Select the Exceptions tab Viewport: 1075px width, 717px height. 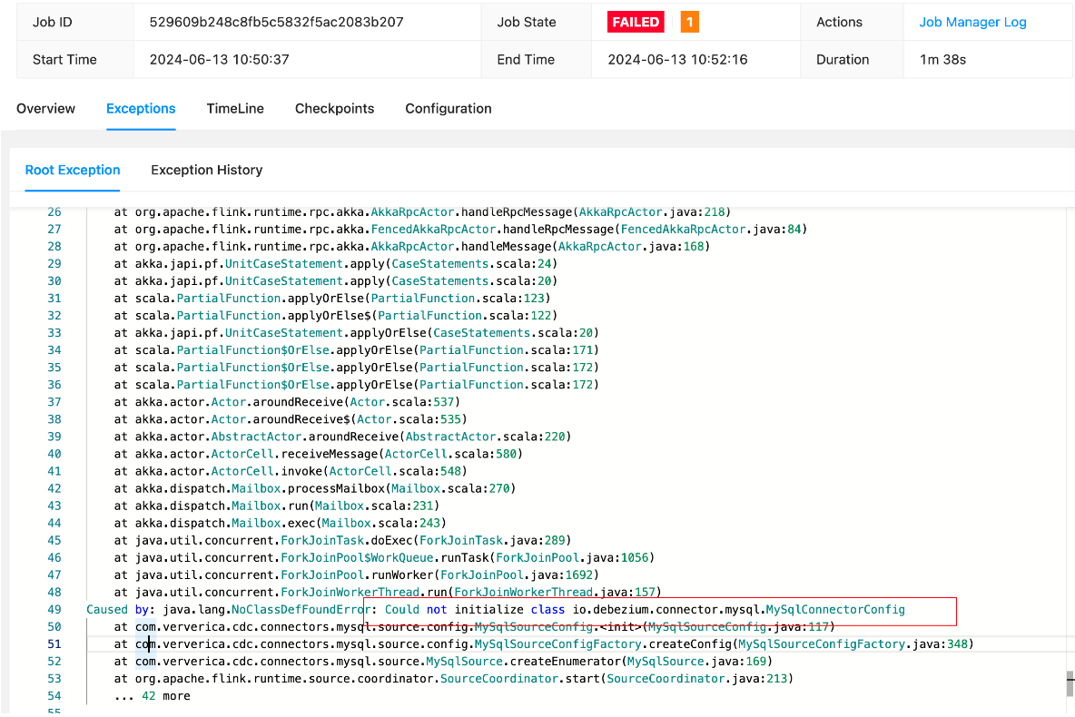pyautogui.click(x=141, y=108)
